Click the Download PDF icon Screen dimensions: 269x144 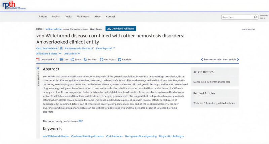click(x=38, y=59)
